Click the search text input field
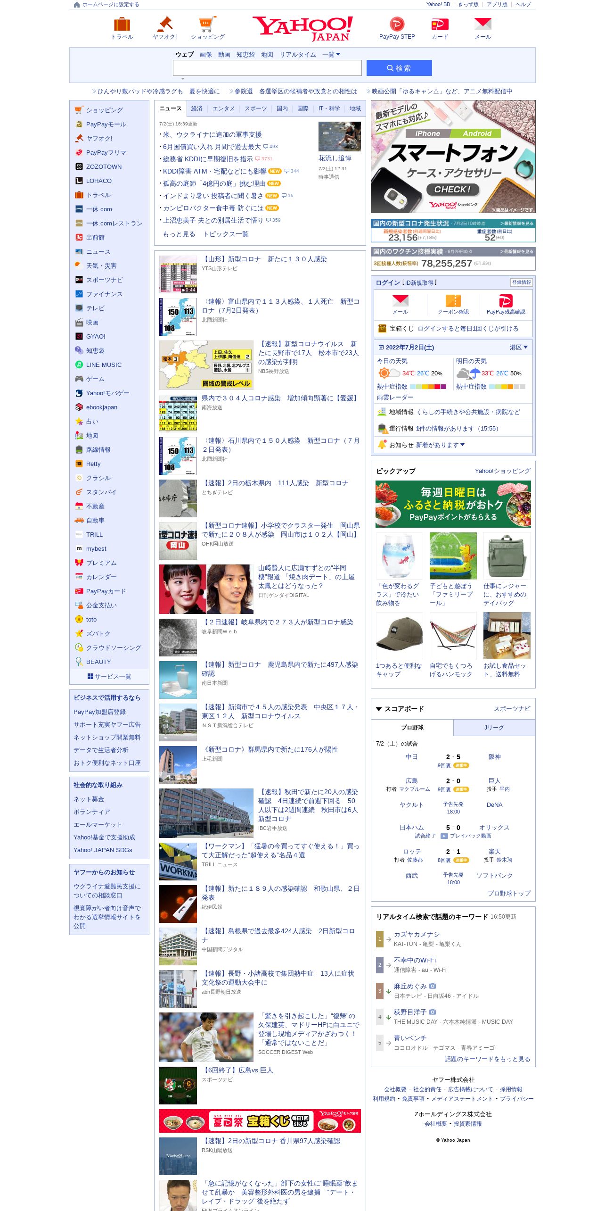The image size is (605, 1211). point(267,68)
